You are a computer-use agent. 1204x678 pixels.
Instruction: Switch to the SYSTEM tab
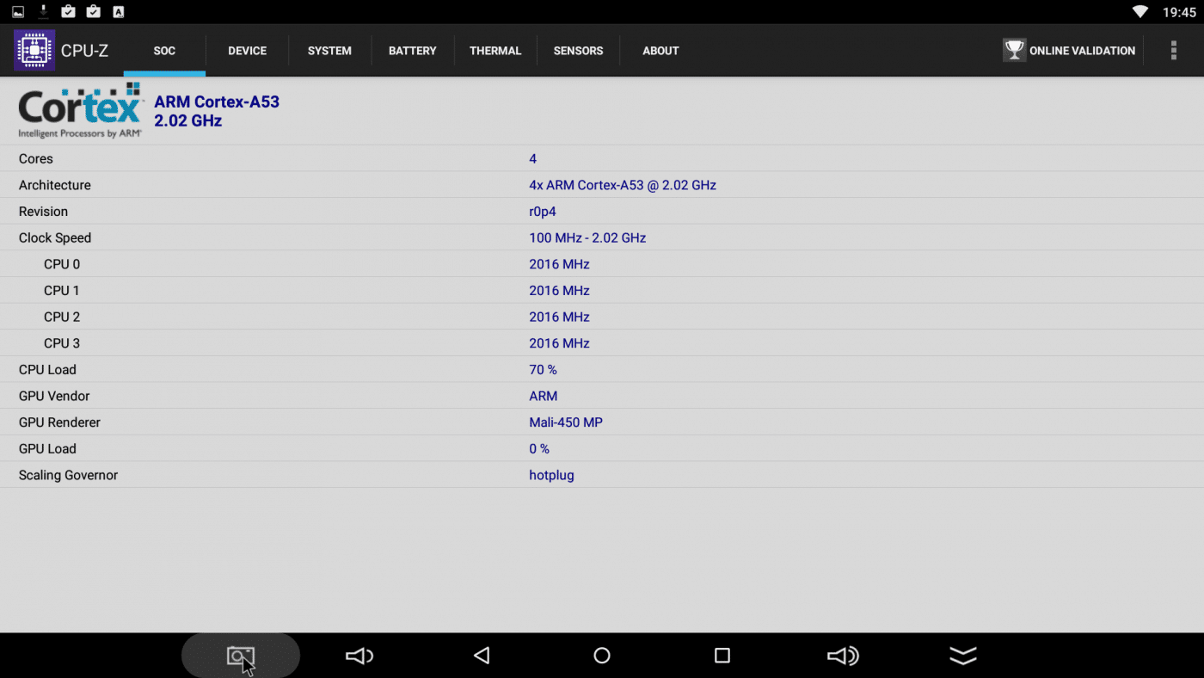coord(329,51)
